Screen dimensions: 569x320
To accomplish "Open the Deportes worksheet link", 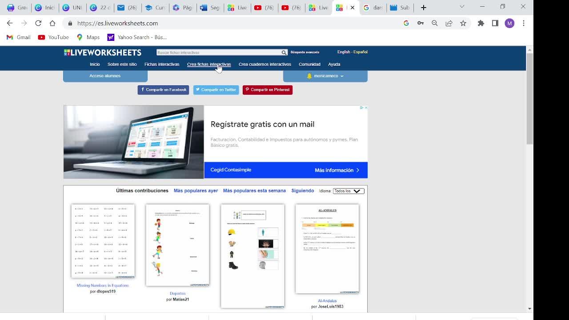I will coord(177,293).
